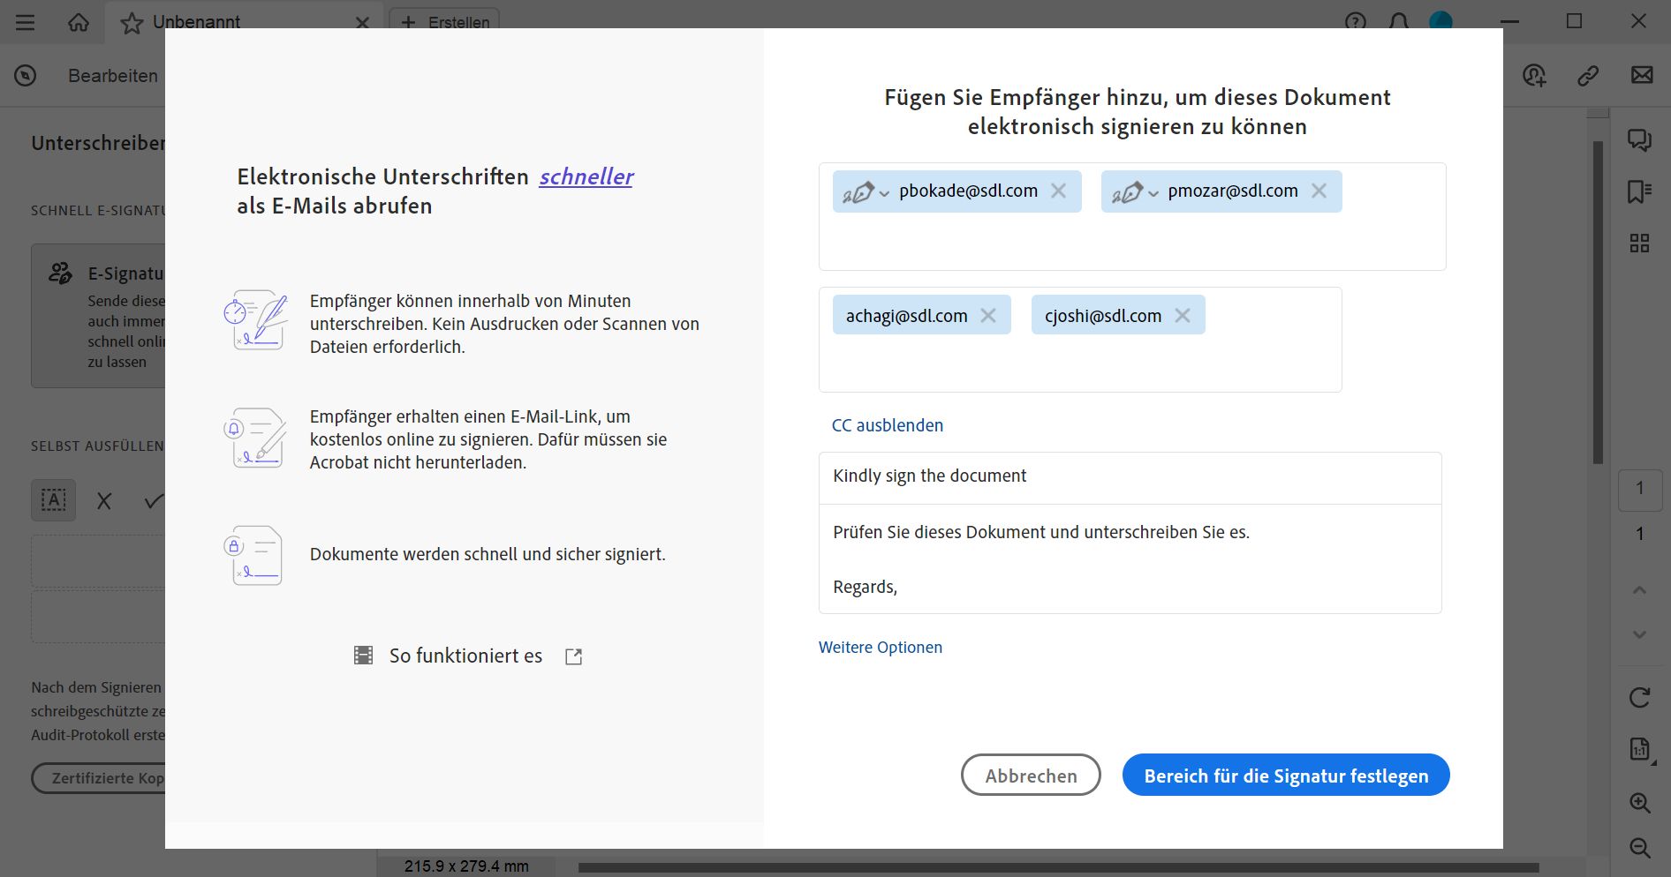Open the Comments panel icon
Viewport: 1671px width, 877px height.
pos(1639,139)
